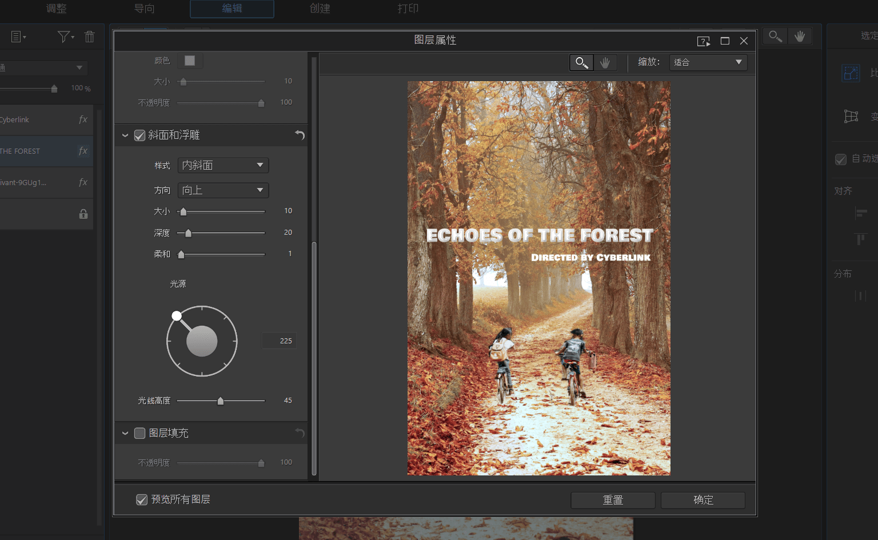Viewport: 878px width, 540px height.
Task: Click the 确定 button
Action: tap(703, 500)
